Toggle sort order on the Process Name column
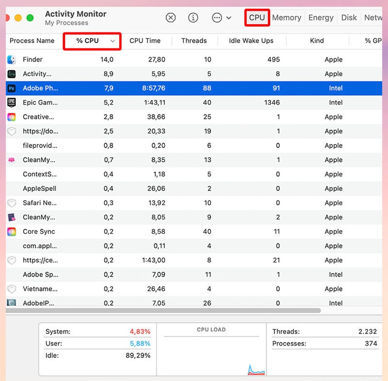Image resolution: width=388 pixels, height=381 pixels. click(x=32, y=41)
